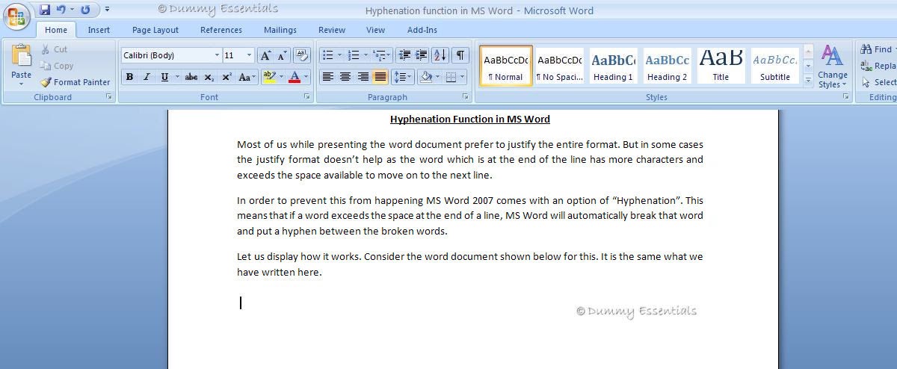This screenshot has height=369, width=897.
Task: Open the Paragraph dialog launcher
Action: pos(466,97)
